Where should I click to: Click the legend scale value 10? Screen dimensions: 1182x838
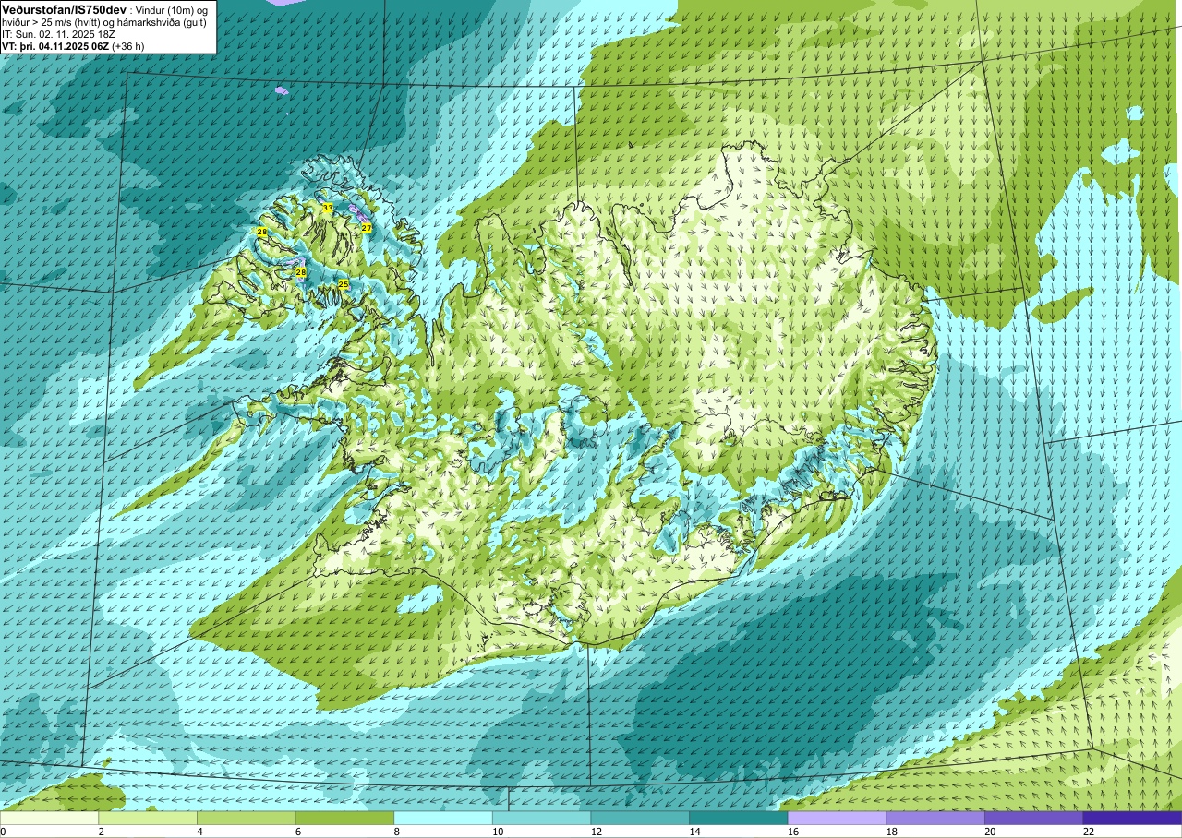496,832
